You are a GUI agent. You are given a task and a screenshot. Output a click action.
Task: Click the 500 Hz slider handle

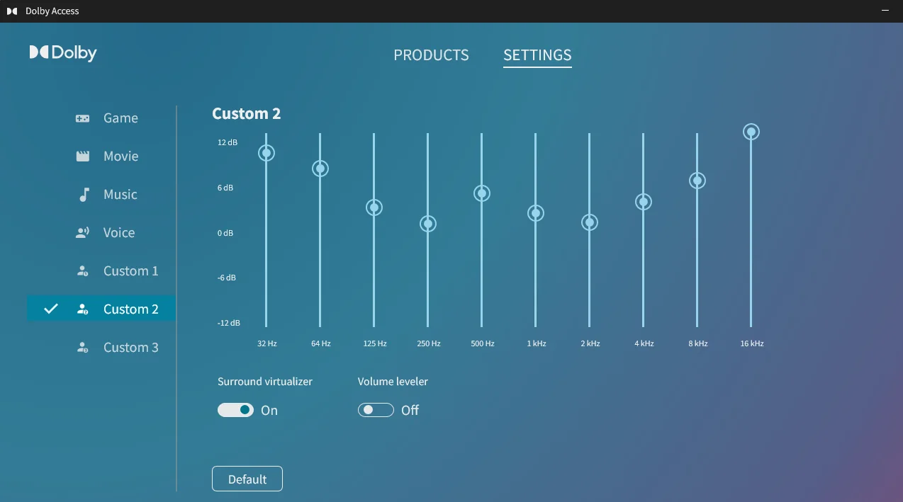[482, 193]
